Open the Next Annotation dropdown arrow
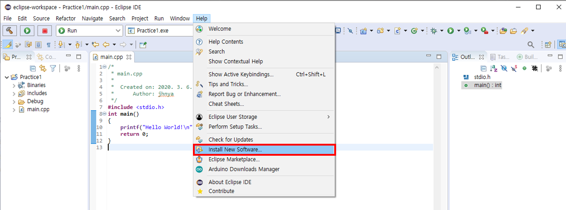Viewport: 566px width, 210px height. pyautogui.click(x=70, y=45)
